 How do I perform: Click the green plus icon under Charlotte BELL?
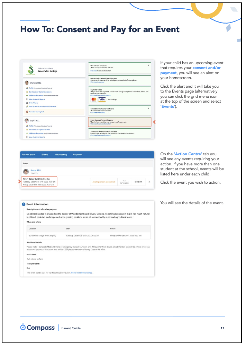click(27, 95)
